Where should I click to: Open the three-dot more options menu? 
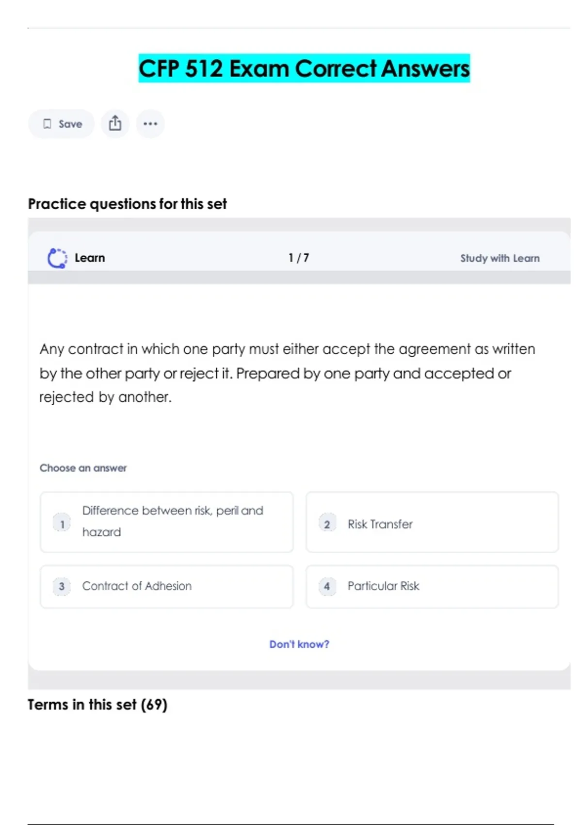[x=150, y=124]
